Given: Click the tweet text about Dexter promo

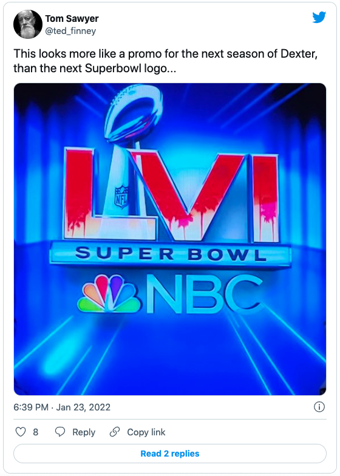Looking at the screenshot, I should coord(165,61).
